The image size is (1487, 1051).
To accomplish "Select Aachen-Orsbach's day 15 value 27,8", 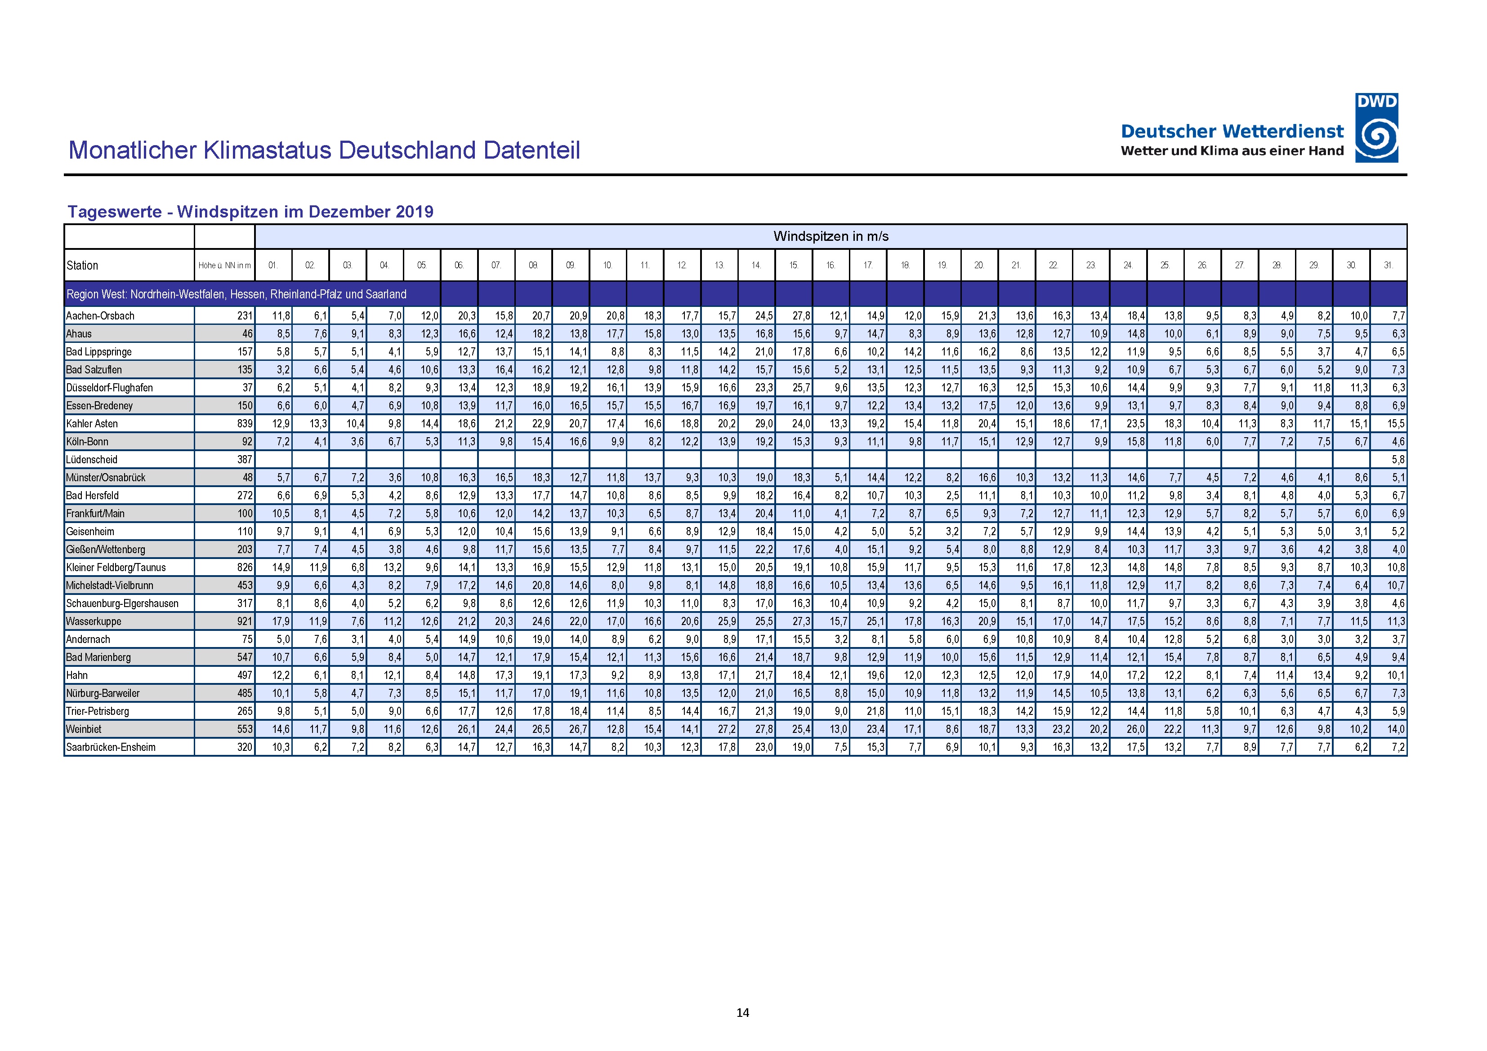I will [x=801, y=316].
